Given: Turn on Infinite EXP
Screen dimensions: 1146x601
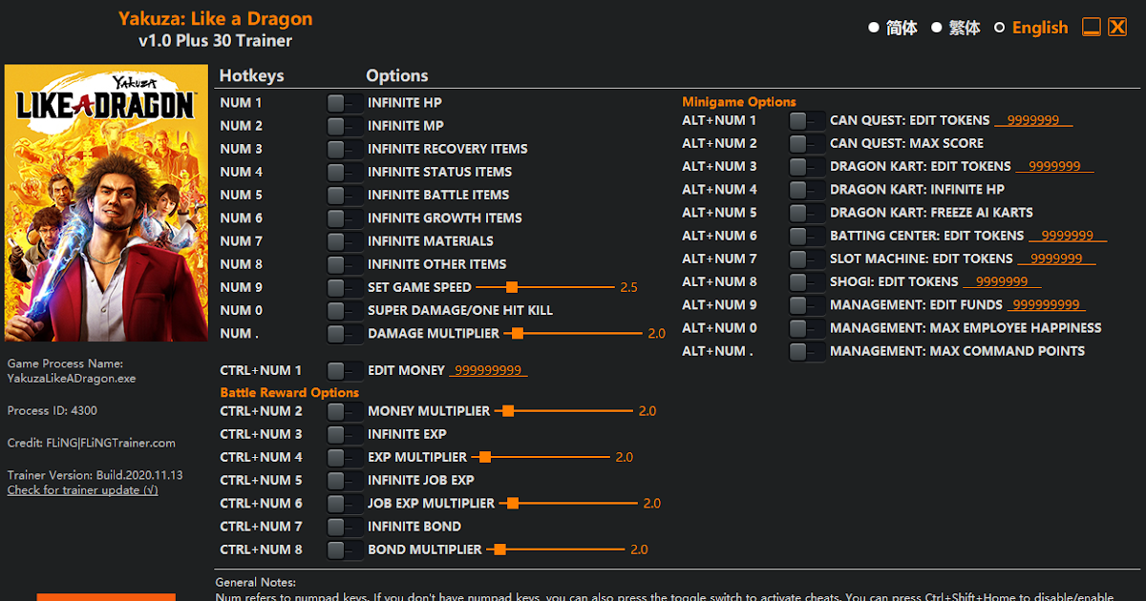Looking at the screenshot, I should point(345,434).
